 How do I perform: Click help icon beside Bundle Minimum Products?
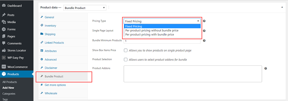[x=204, y=40]
